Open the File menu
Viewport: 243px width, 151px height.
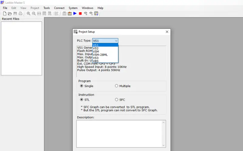[x=5, y=8]
